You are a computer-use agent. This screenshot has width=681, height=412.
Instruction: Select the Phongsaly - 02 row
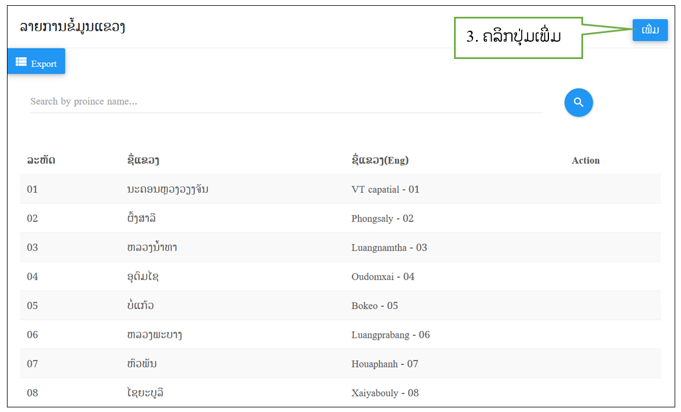pos(382,219)
